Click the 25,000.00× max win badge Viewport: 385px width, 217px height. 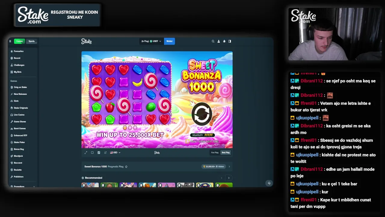coord(214,167)
